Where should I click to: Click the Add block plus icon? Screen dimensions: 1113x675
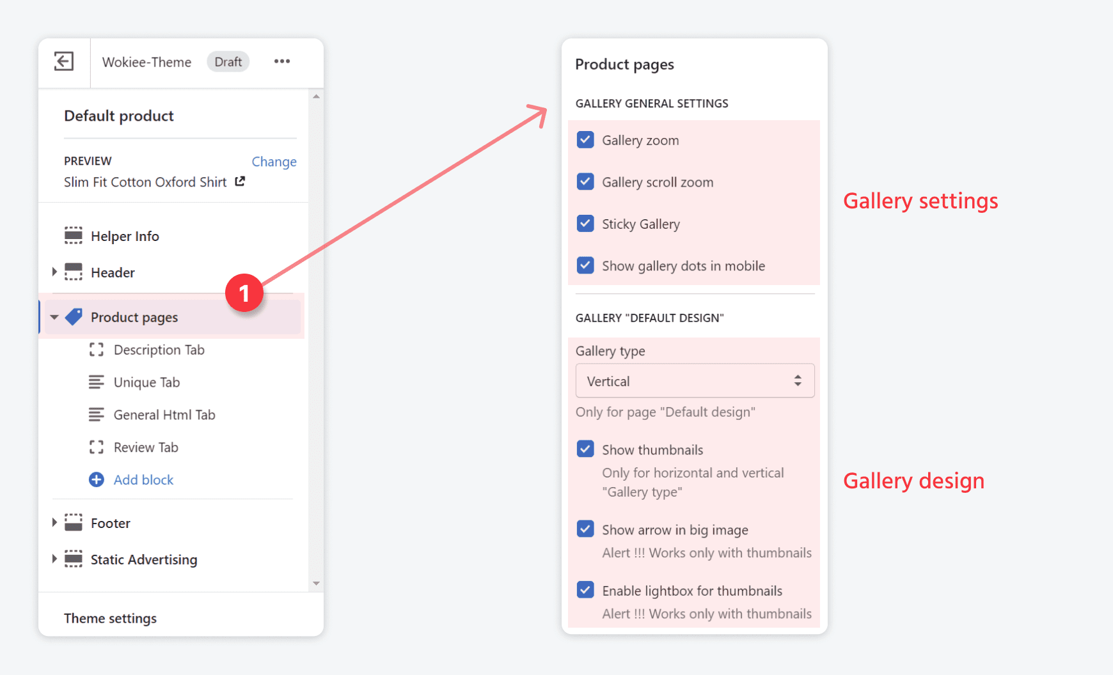[x=96, y=479]
